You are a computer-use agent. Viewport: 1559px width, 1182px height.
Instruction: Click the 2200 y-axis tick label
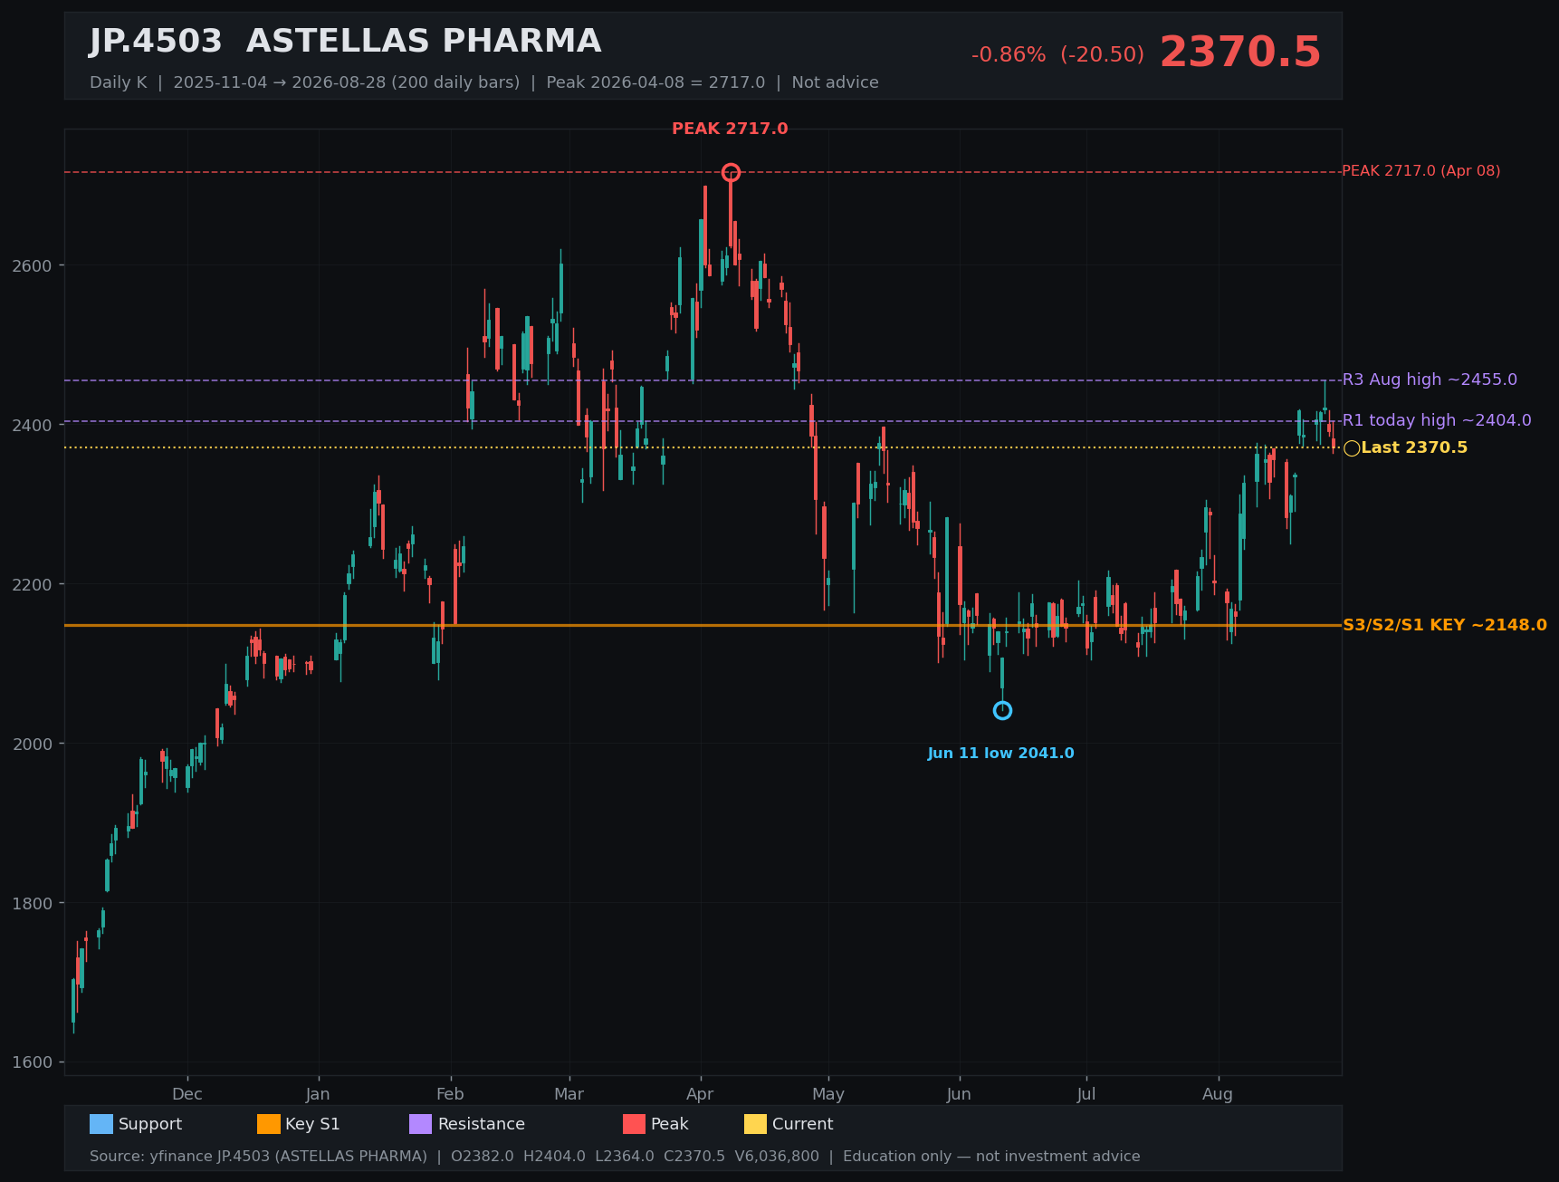(x=32, y=584)
